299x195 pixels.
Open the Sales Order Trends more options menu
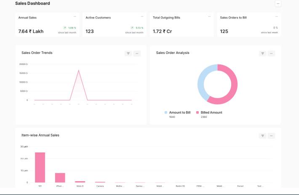(137, 53)
